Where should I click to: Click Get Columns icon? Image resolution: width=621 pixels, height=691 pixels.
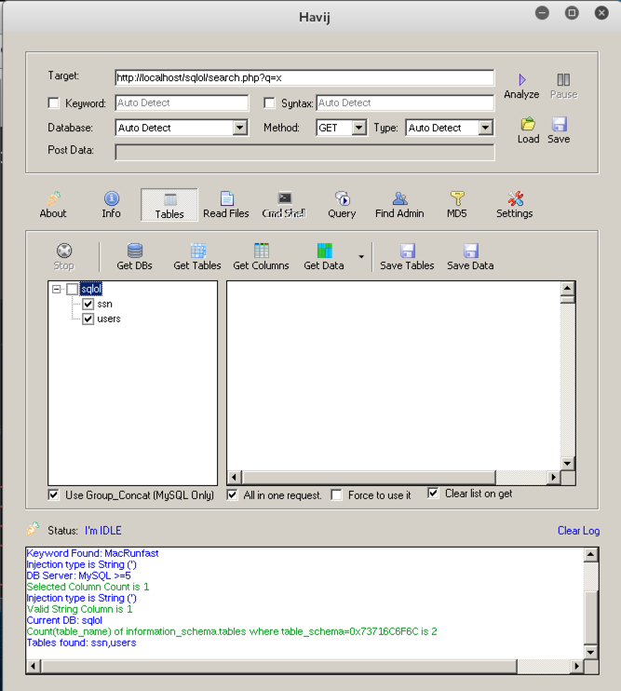pos(262,251)
